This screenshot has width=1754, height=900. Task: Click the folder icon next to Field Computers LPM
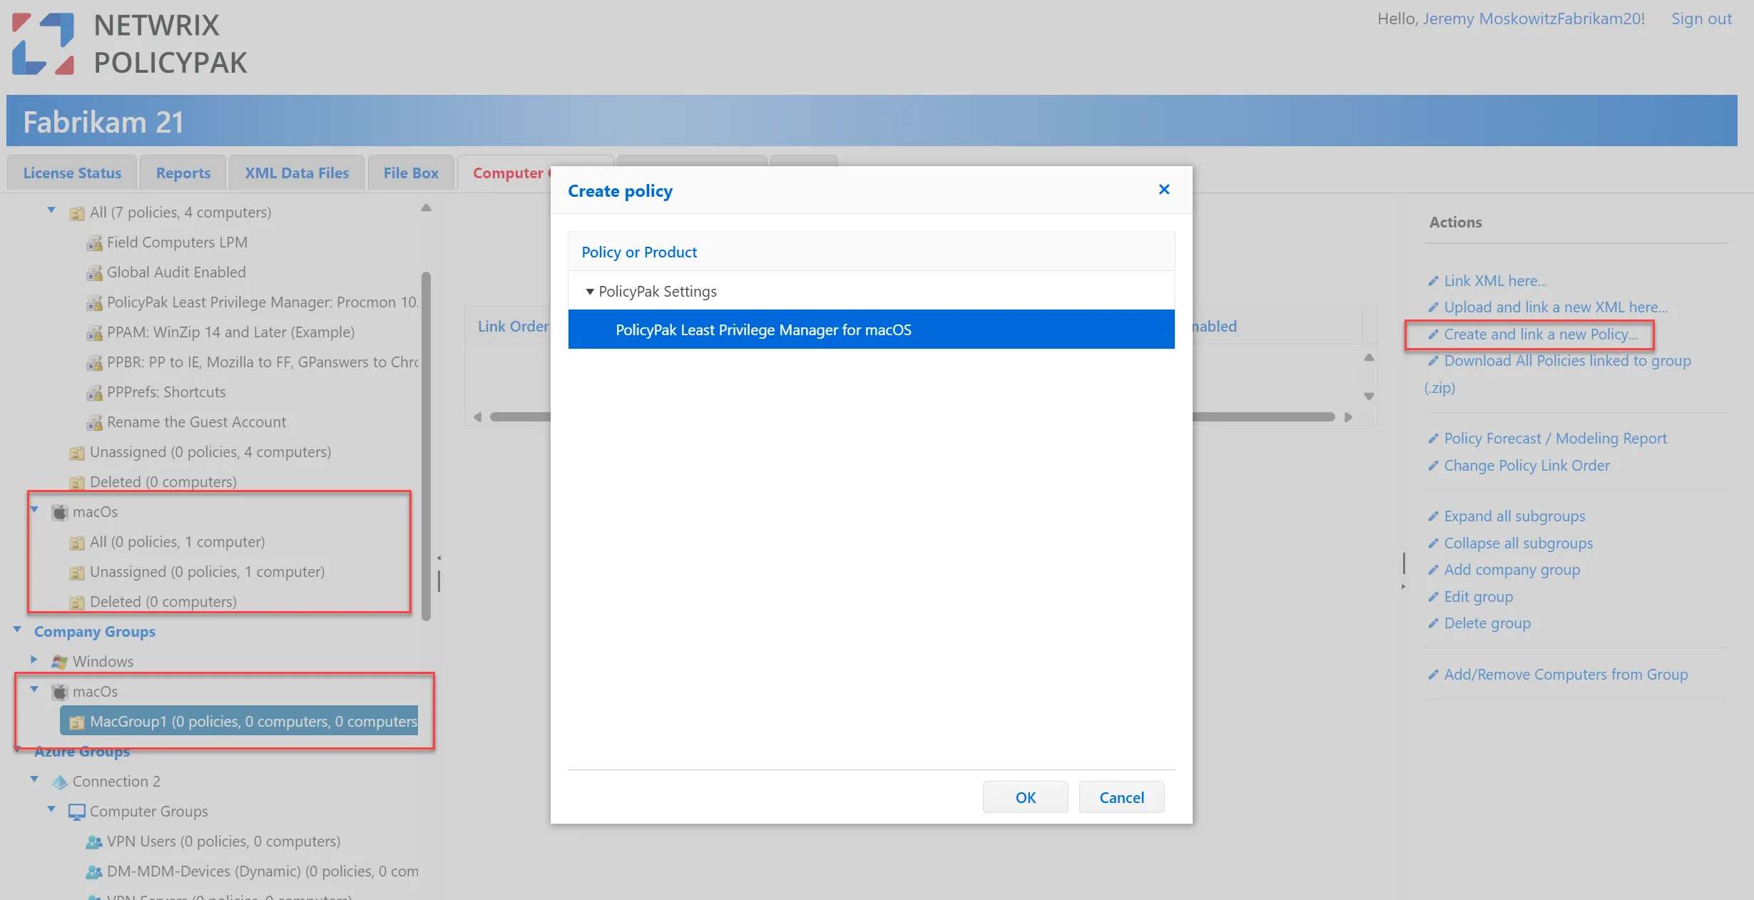click(95, 242)
